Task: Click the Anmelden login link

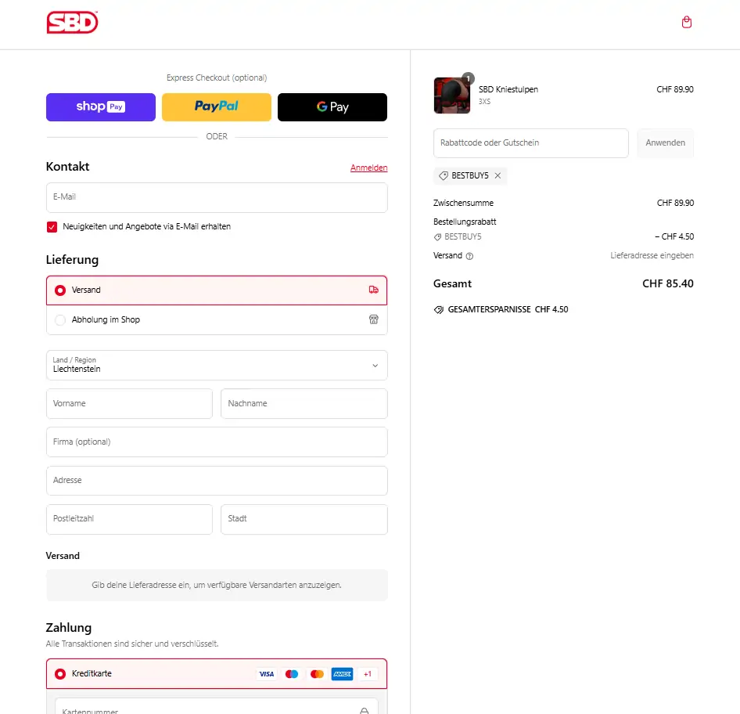Action: 368,168
